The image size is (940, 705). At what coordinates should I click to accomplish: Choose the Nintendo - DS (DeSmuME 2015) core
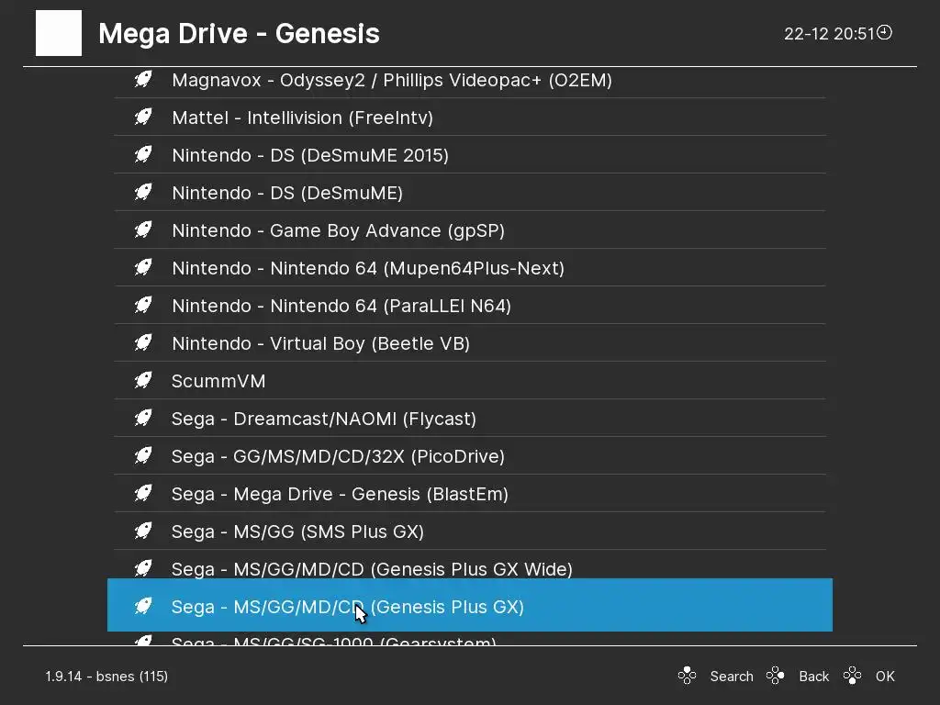(x=470, y=154)
